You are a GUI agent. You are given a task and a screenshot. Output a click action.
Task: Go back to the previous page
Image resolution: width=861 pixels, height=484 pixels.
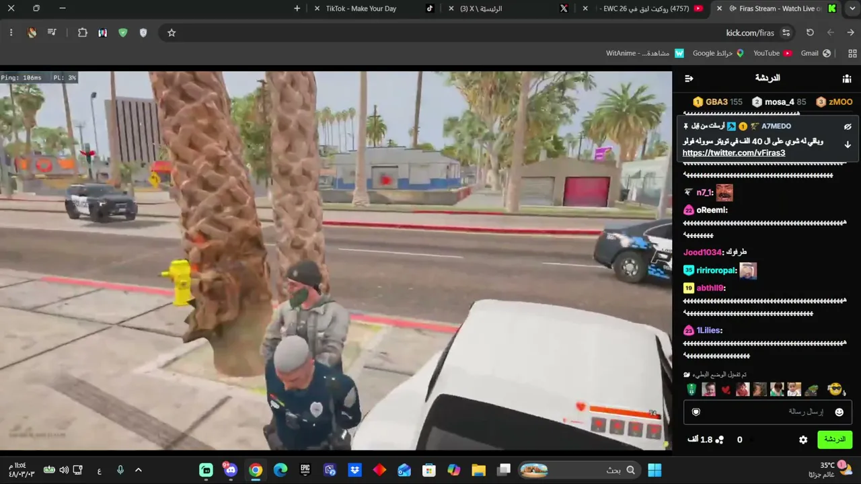point(851,33)
